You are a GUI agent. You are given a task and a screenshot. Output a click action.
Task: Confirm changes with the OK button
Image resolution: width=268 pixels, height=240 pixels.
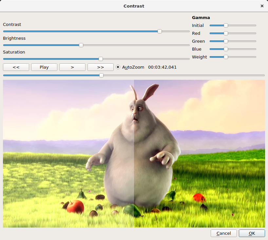[x=252, y=233]
